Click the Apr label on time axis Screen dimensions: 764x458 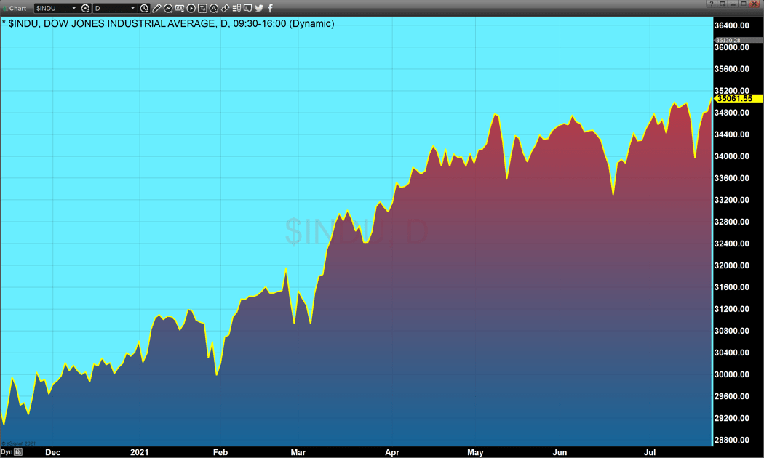[x=392, y=453]
